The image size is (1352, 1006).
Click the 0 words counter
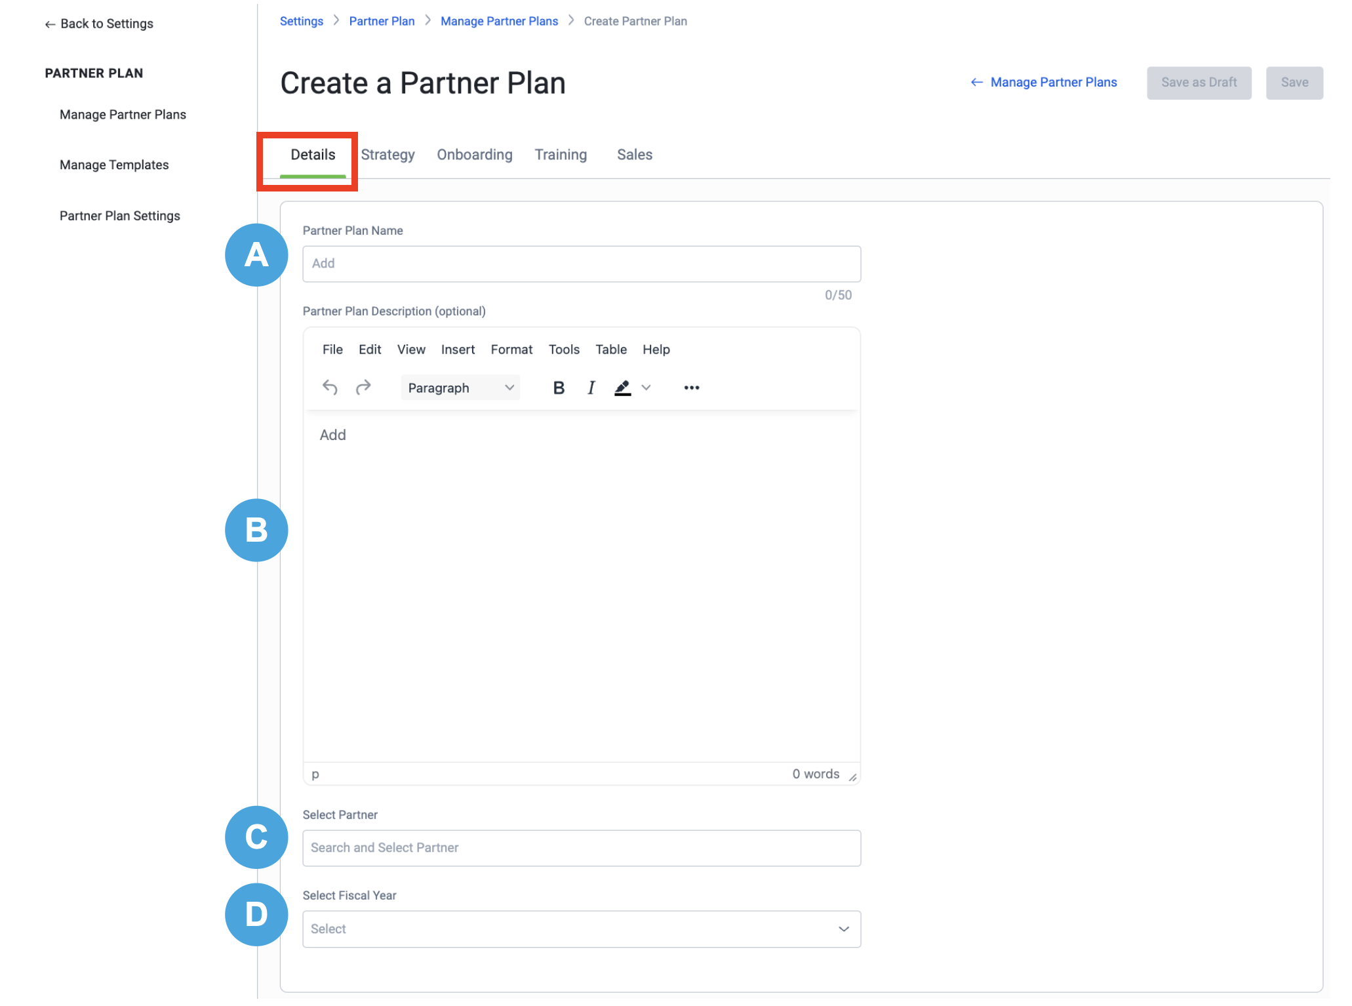(816, 775)
